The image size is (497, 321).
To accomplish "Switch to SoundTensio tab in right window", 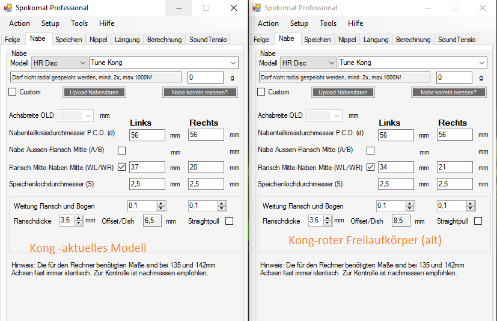I will [457, 40].
